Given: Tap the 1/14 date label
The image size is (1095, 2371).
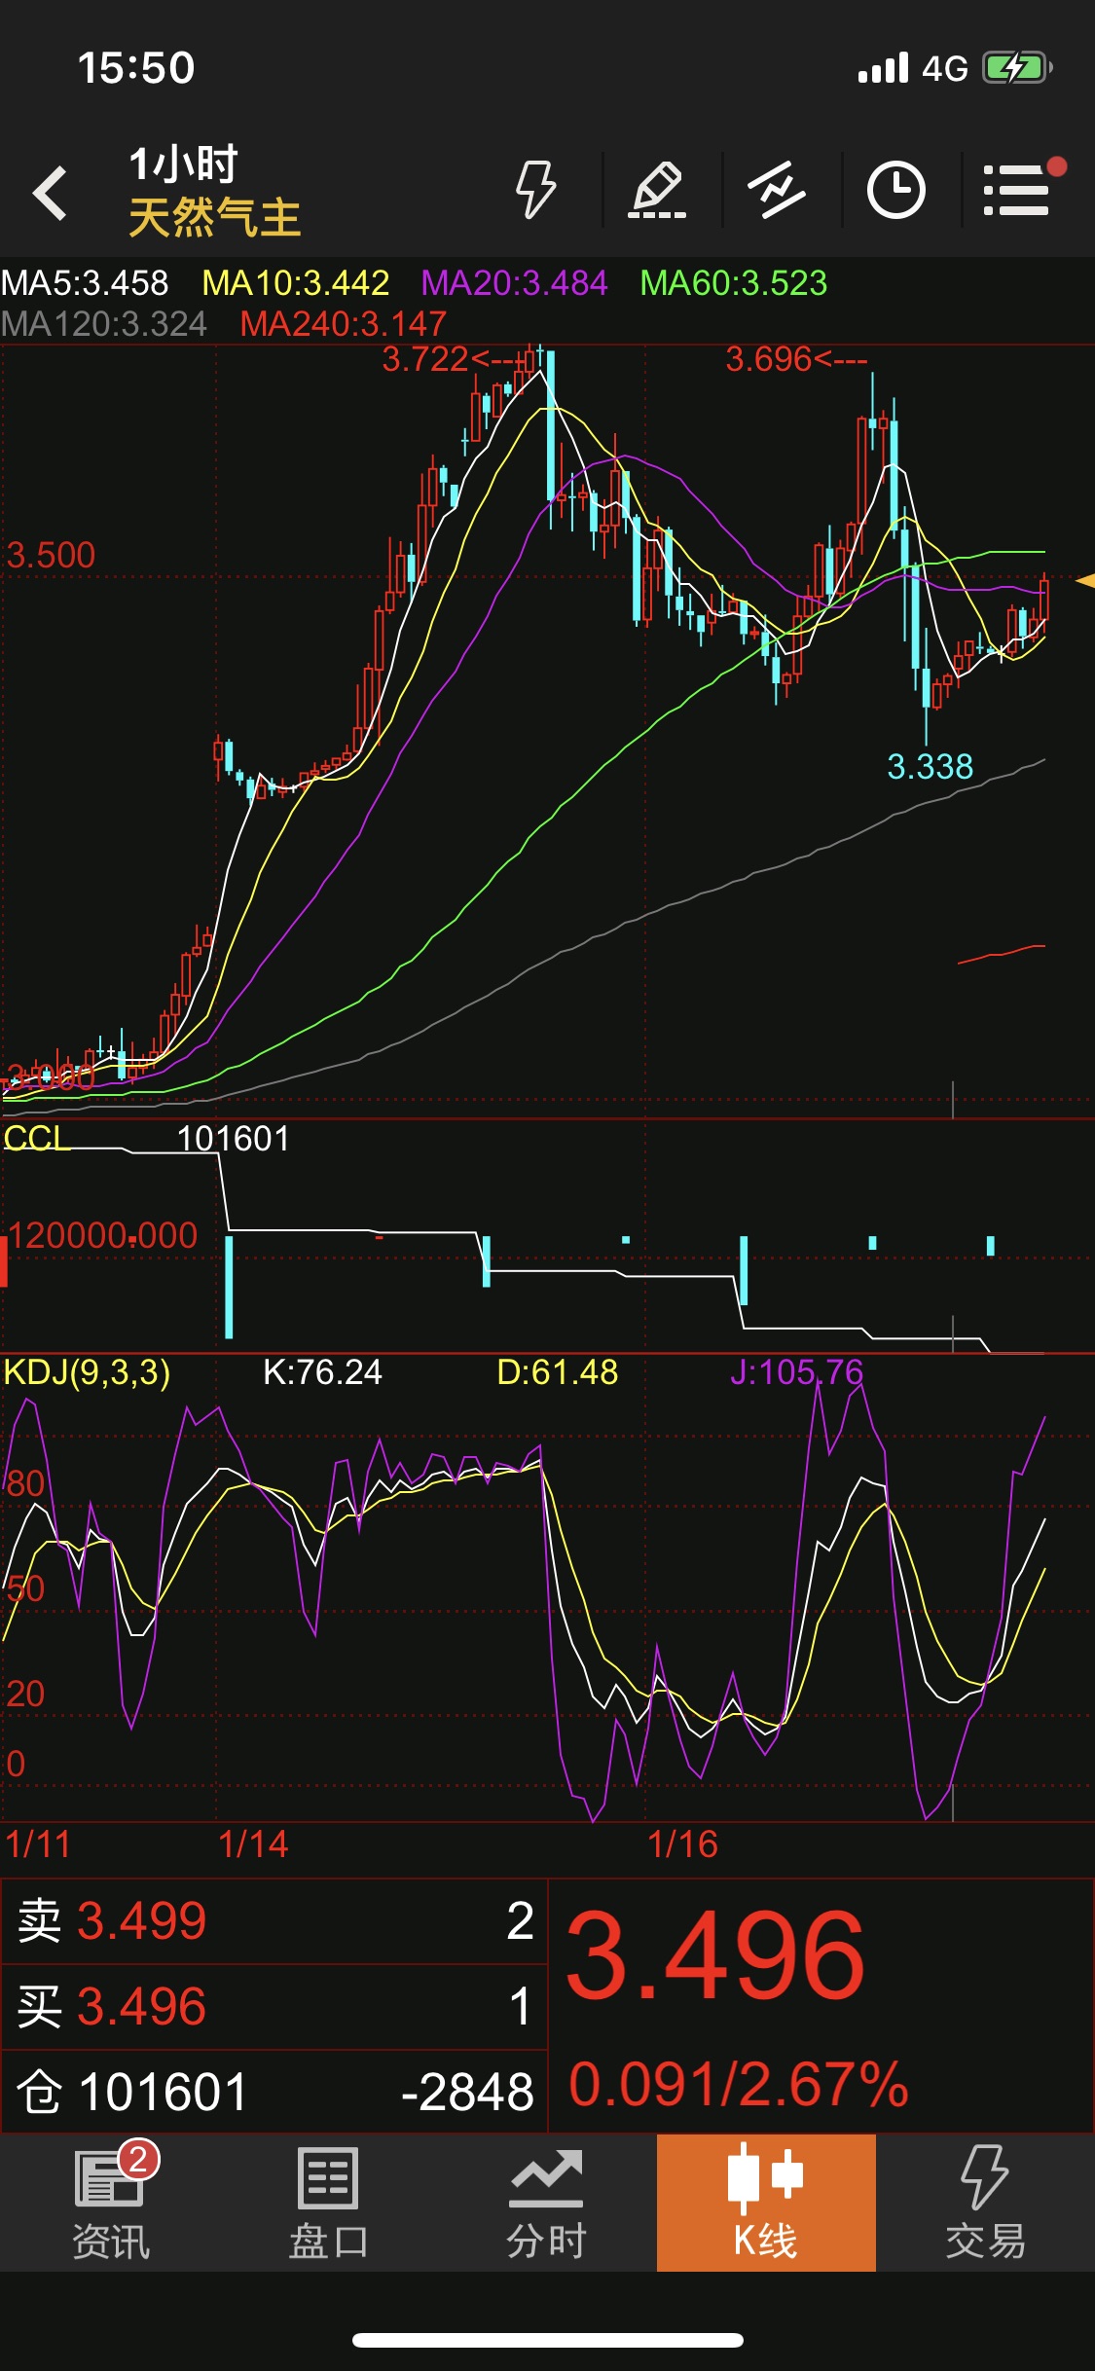Looking at the screenshot, I should pos(253,1844).
